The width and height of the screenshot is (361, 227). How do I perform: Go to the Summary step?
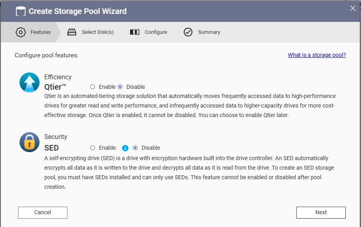pos(209,32)
